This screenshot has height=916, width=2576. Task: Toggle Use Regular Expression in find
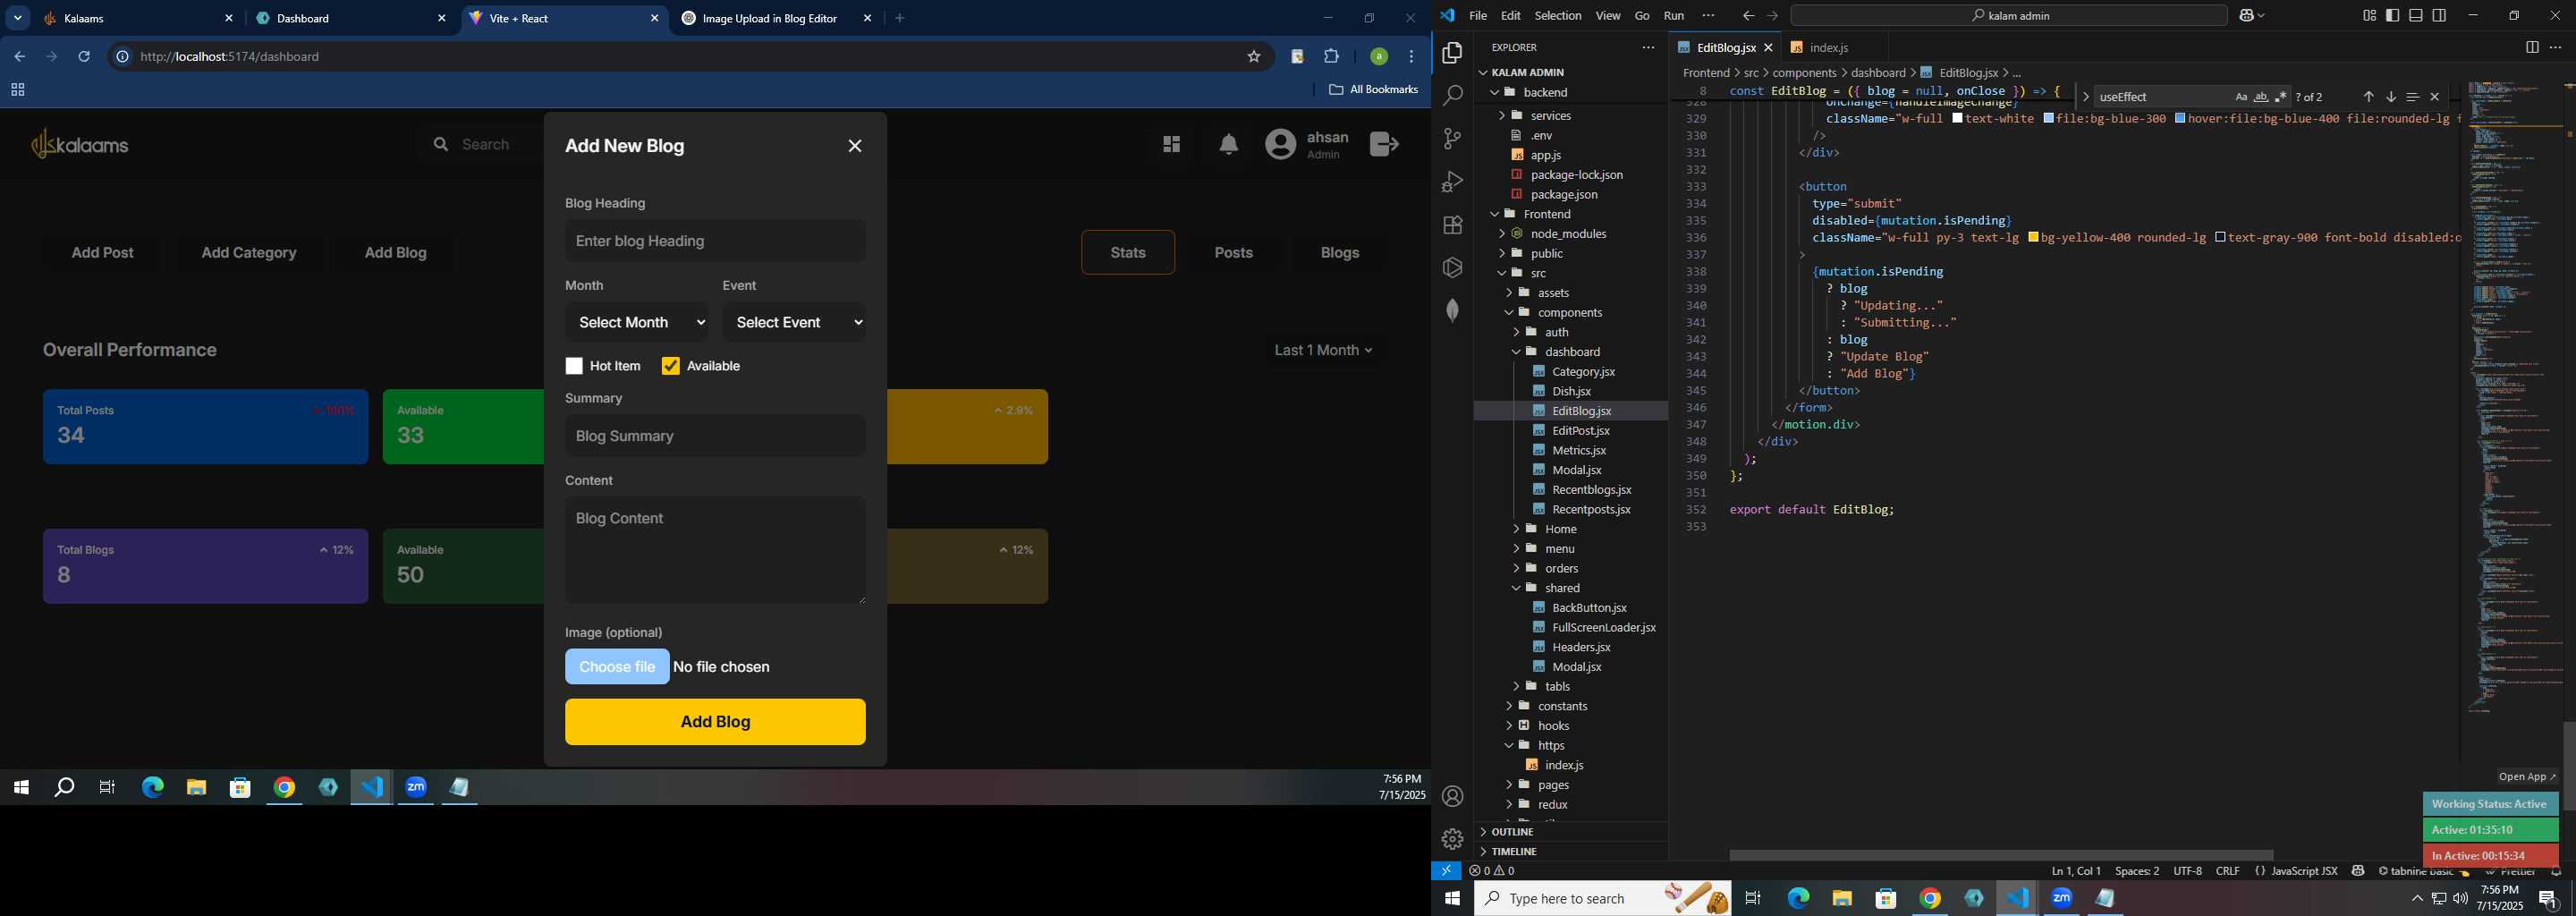coord(2281,97)
